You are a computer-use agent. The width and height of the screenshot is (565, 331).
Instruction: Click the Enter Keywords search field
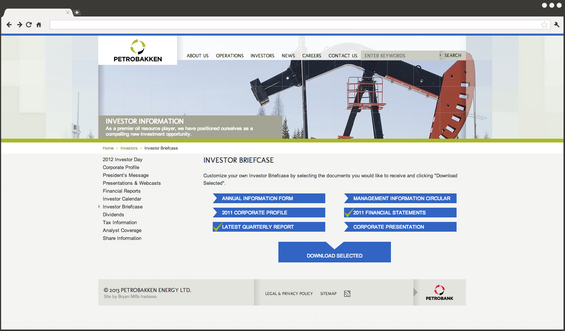(400, 55)
